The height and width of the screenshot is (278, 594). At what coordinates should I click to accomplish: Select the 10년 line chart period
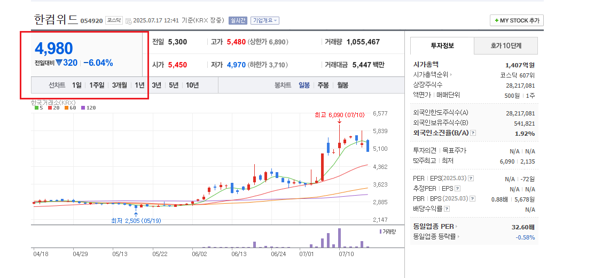[192, 86]
